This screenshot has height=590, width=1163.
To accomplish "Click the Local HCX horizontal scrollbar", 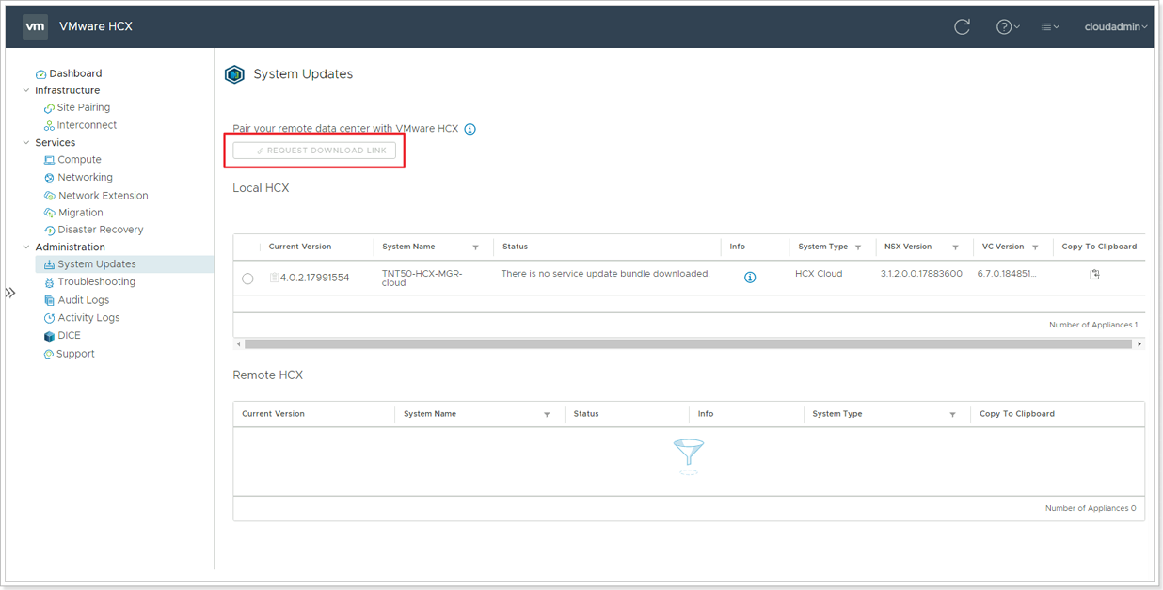I will click(687, 344).
